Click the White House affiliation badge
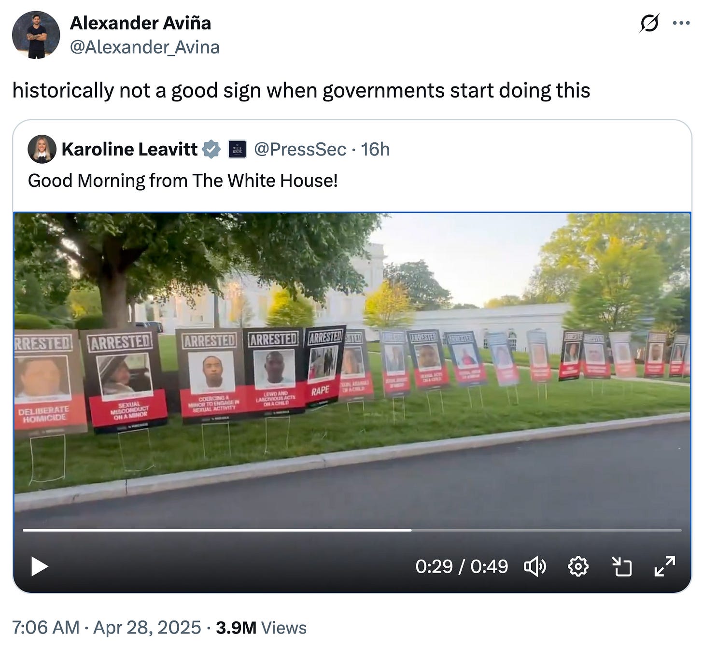This screenshot has height=647, width=703. pyautogui.click(x=237, y=149)
